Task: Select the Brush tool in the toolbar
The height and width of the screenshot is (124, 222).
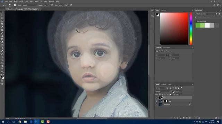Action: (x=2, y=33)
